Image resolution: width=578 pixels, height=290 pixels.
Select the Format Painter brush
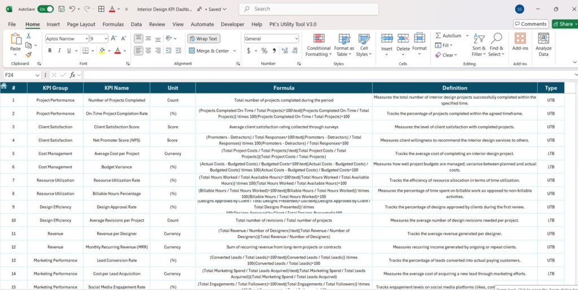click(x=28, y=55)
